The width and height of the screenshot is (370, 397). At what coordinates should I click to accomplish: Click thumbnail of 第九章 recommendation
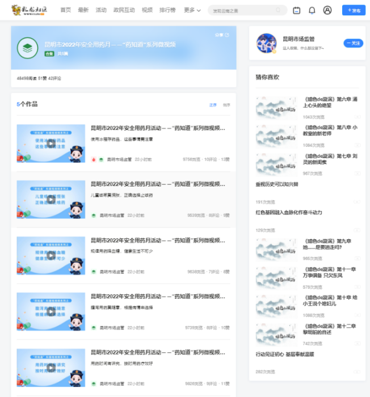tap(276, 250)
